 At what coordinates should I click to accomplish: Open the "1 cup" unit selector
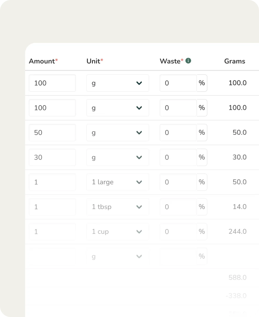[x=117, y=232]
